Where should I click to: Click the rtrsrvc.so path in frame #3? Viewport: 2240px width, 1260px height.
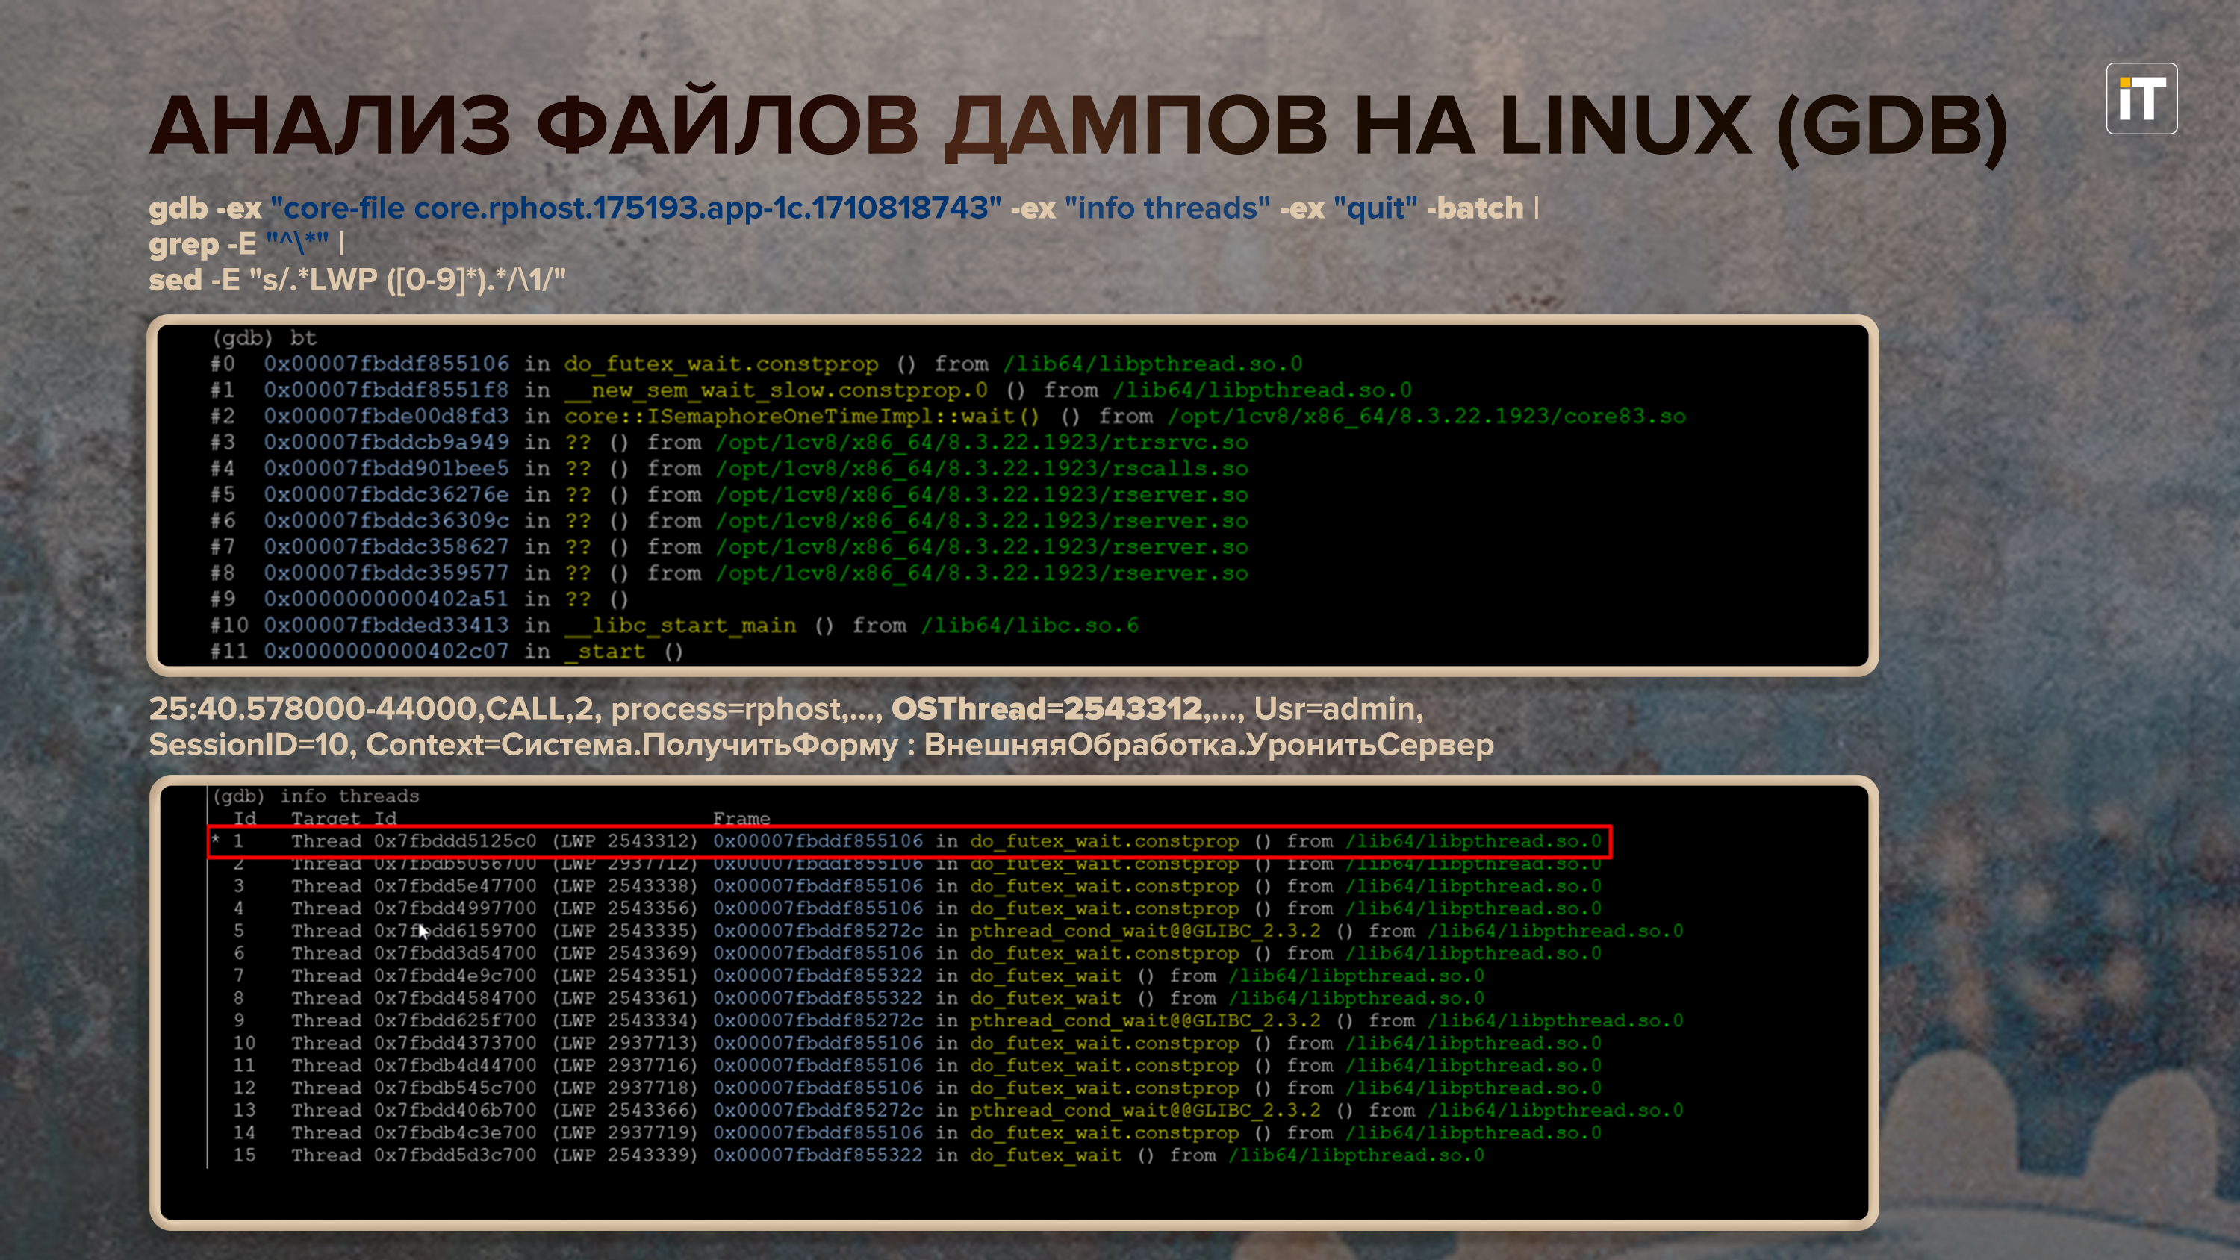tap(982, 443)
